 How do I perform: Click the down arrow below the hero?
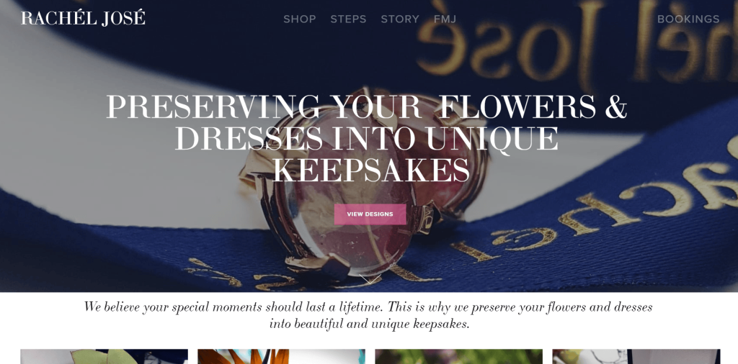click(370, 280)
